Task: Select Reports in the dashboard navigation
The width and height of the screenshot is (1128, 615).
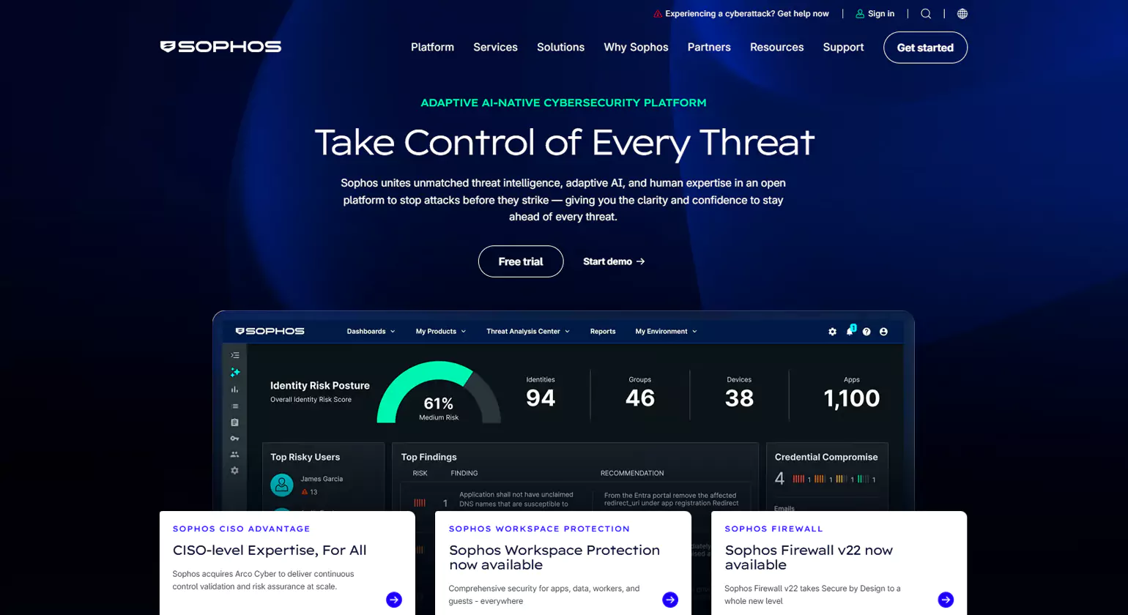Action: pyautogui.click(x=602, y=331)
